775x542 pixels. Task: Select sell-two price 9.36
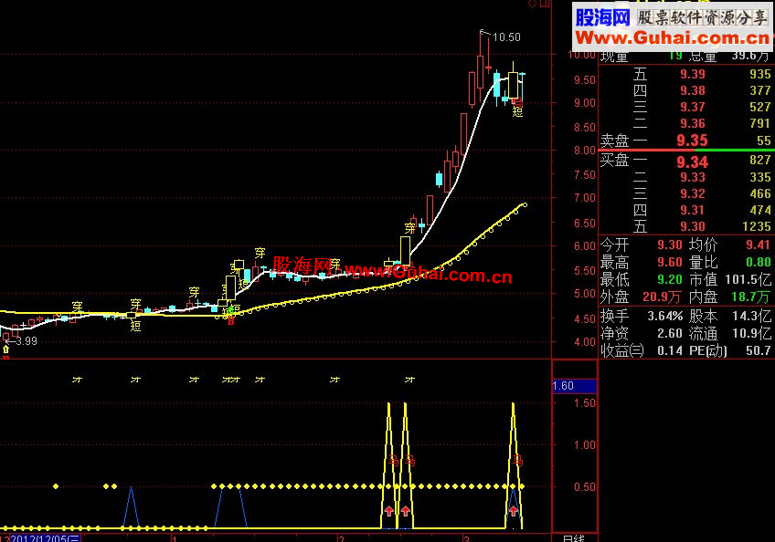(693, 123)
